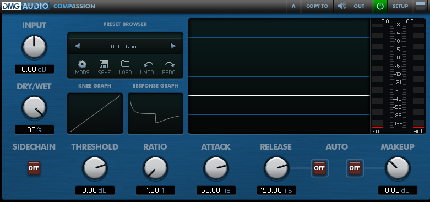Save preset with floppy disk icon
This screenshot has width=430, height=202.
[x=104, y=67]
